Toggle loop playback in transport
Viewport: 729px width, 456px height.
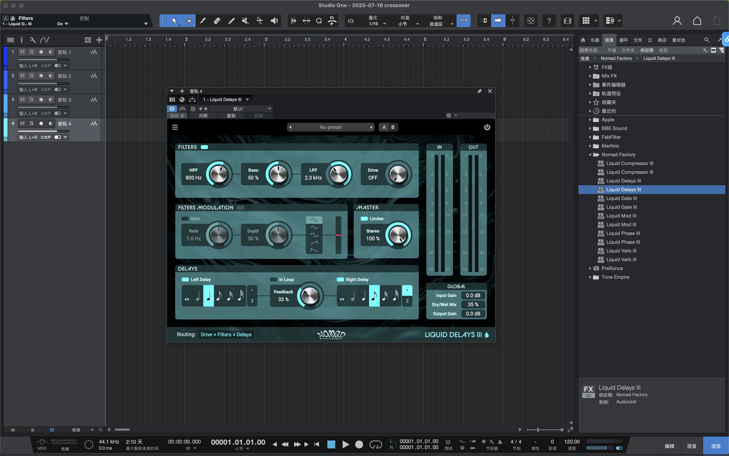tap(376, 444)
